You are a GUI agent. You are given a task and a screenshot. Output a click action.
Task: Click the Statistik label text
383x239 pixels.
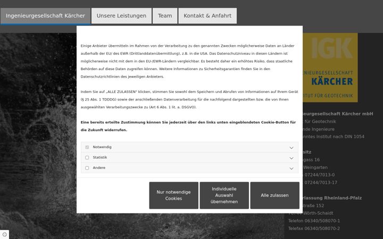100,158
